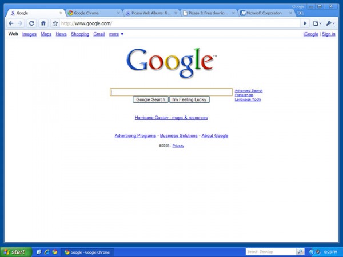Click inside the Google search text box

click(x=171, y=91)
